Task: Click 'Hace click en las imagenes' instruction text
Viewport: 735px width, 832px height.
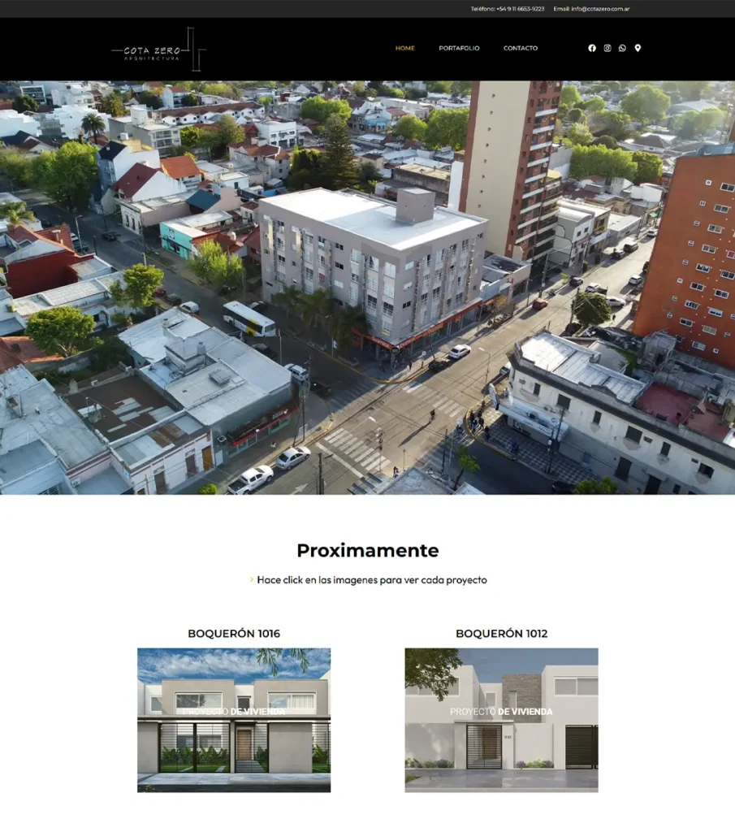Action: point(372,580)
